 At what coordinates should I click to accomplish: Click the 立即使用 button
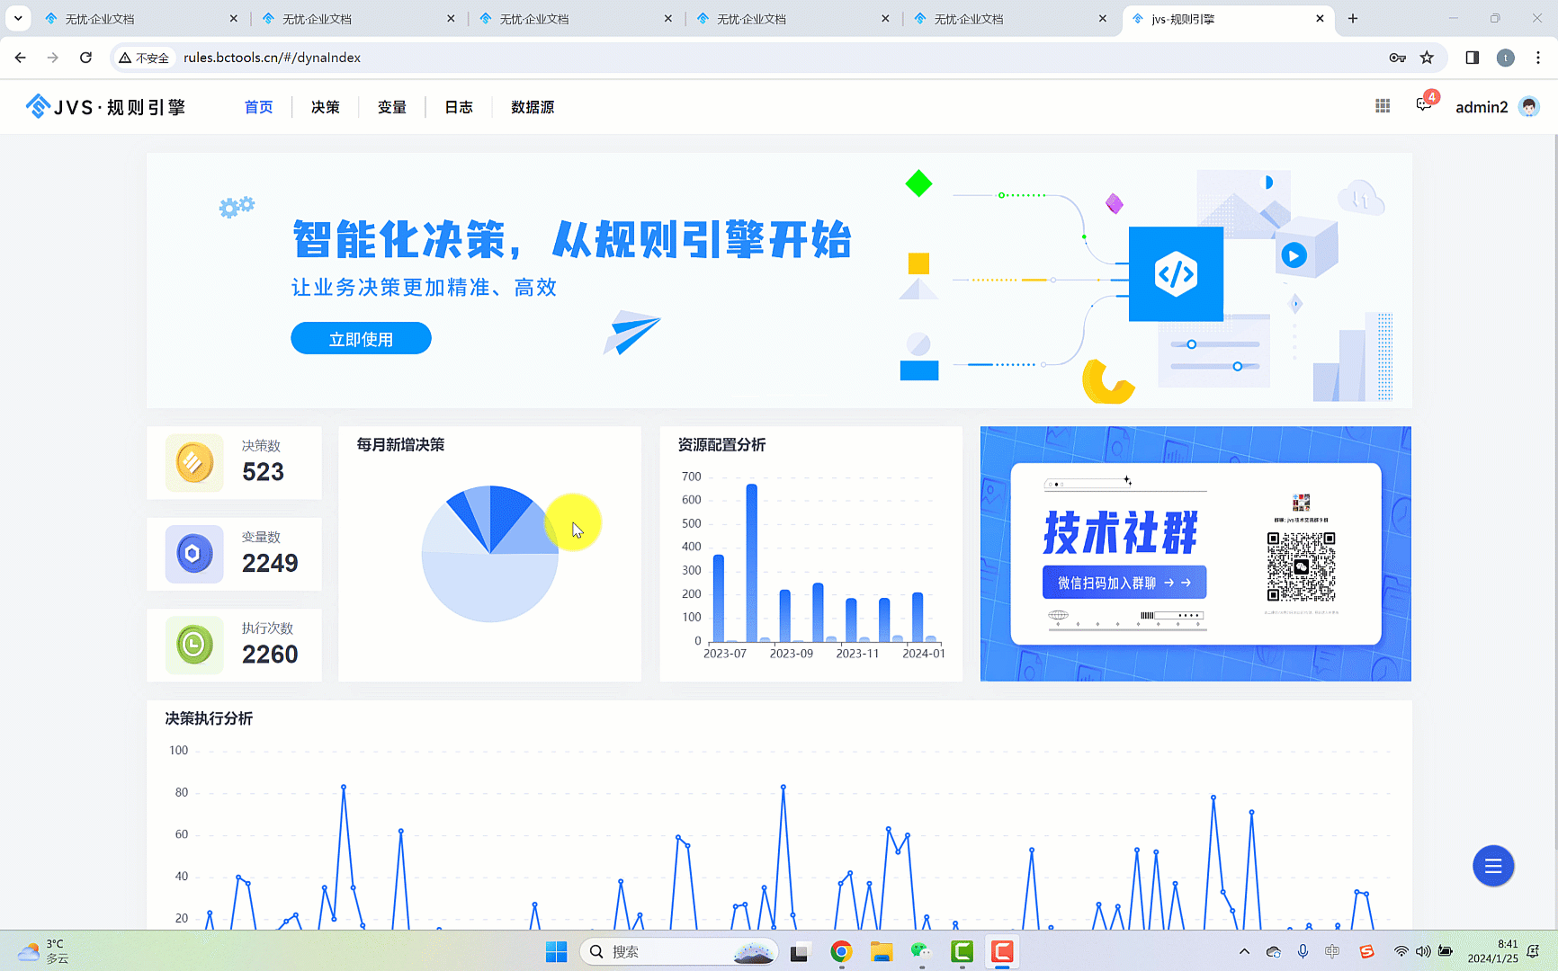point(361,338)
